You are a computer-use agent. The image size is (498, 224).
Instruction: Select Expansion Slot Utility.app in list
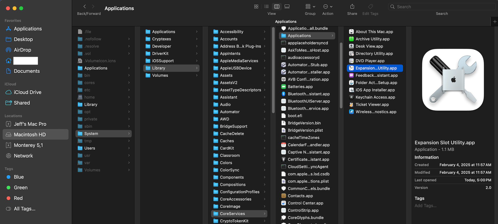point(375,68)
